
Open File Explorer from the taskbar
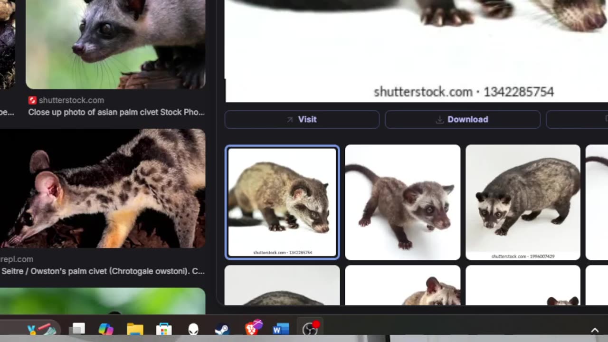pos(135,329)
